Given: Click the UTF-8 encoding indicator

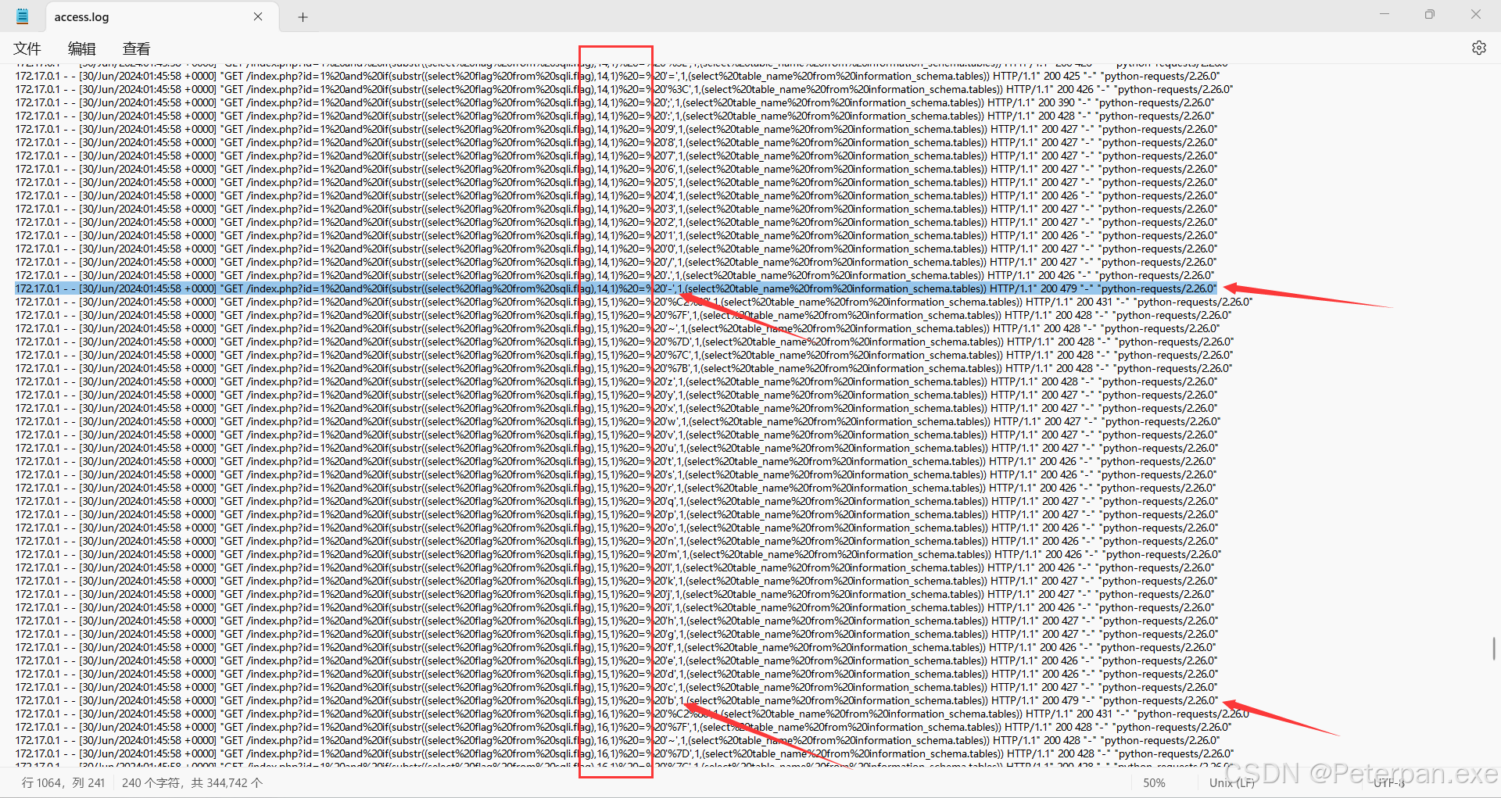Looking at the screenshot, I should (x=1389, y=782).
